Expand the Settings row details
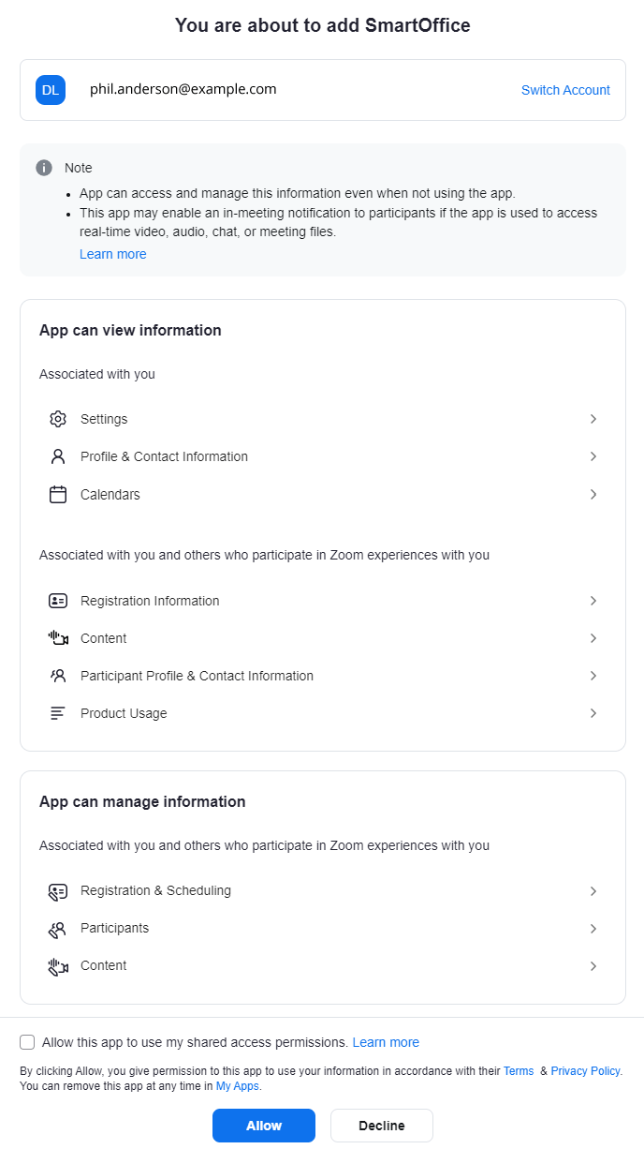The height and width of the screenshot is (1164, 644). (x=593, y=419)
